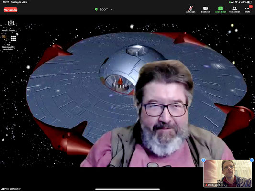255x191 pixels.
Task: Tap the status bar clock time
Action: coord(6,2)
